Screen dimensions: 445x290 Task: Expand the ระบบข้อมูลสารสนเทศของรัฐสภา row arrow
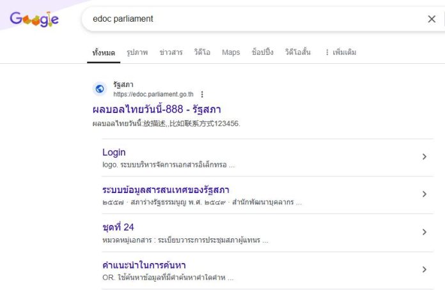click(x=425, y=194)
